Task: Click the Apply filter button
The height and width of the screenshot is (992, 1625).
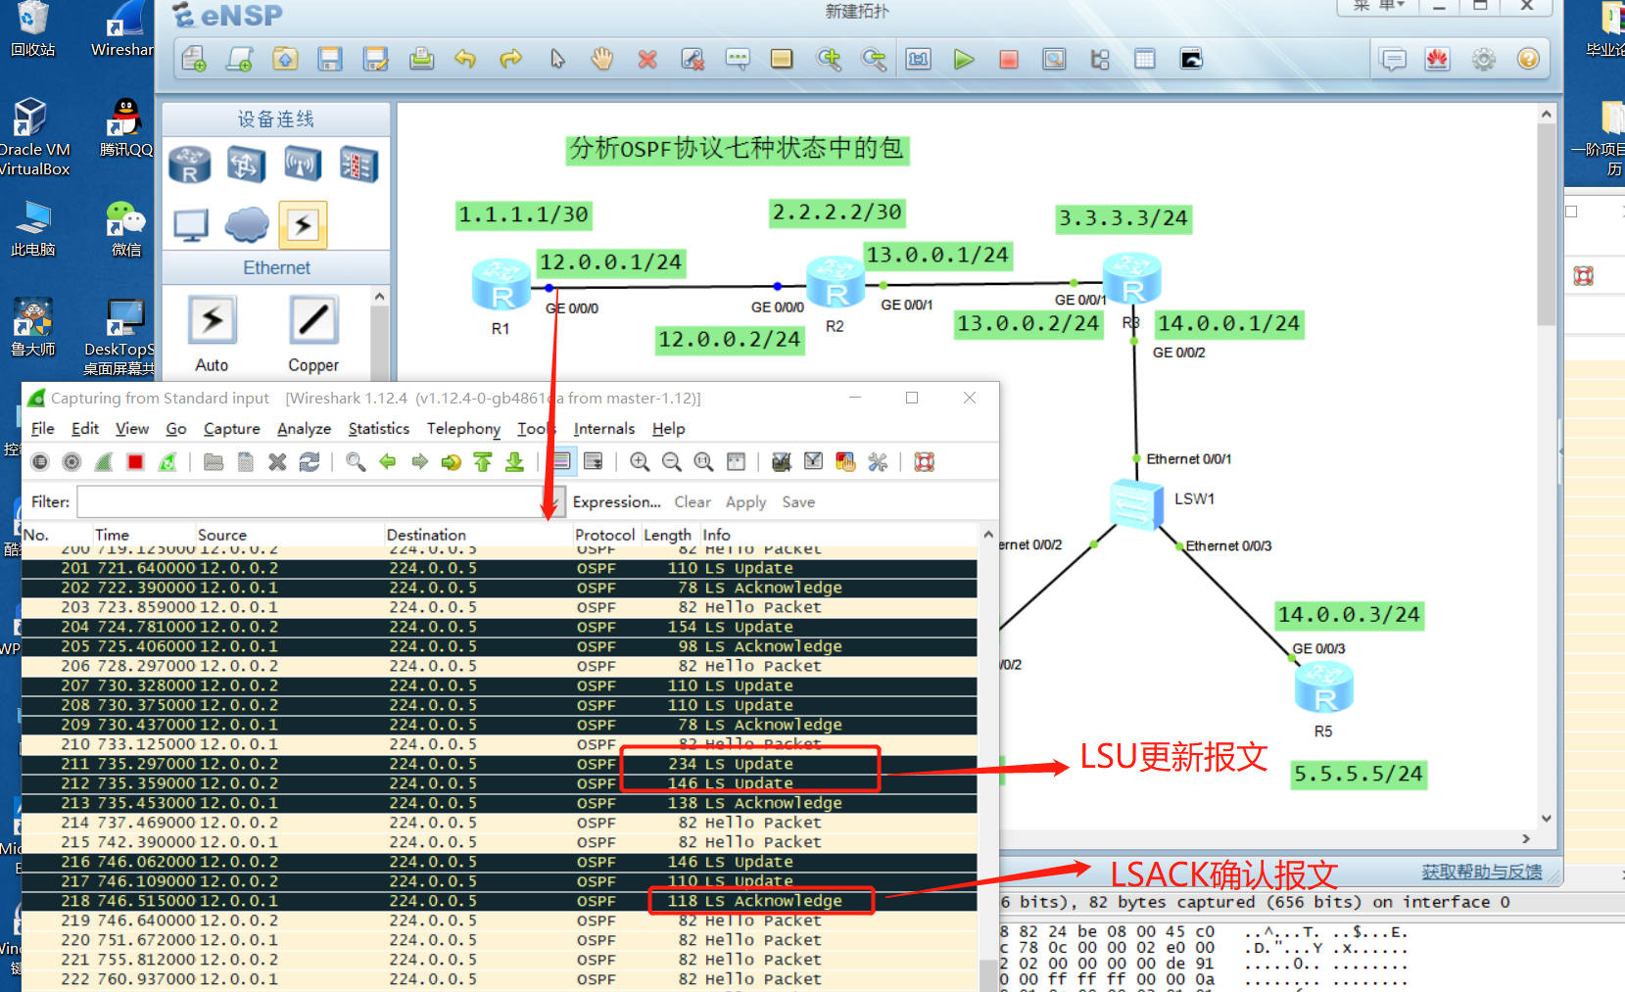Action: coord(745,501)
